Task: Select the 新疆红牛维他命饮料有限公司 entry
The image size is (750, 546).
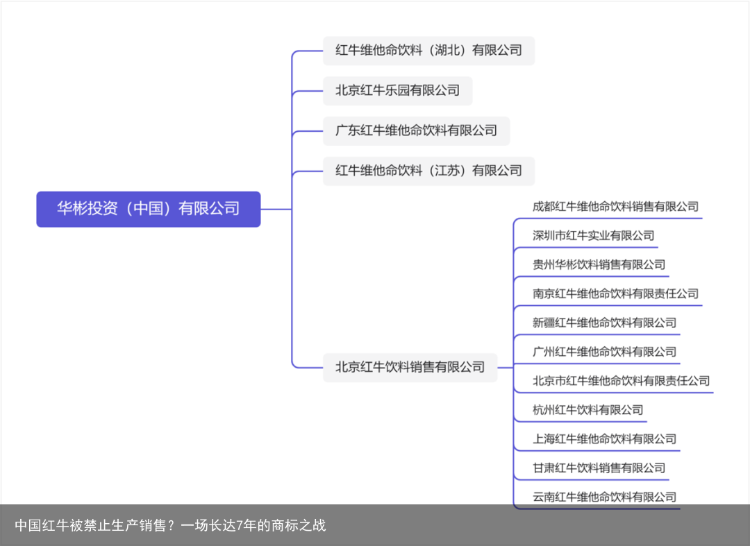Action: point(604,323)
